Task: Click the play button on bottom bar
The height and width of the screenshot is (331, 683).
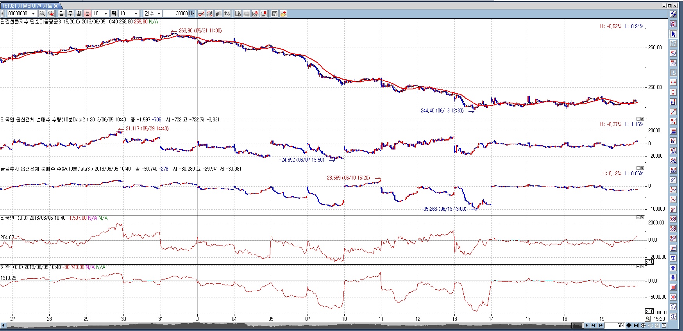Action: pos(586,326)
